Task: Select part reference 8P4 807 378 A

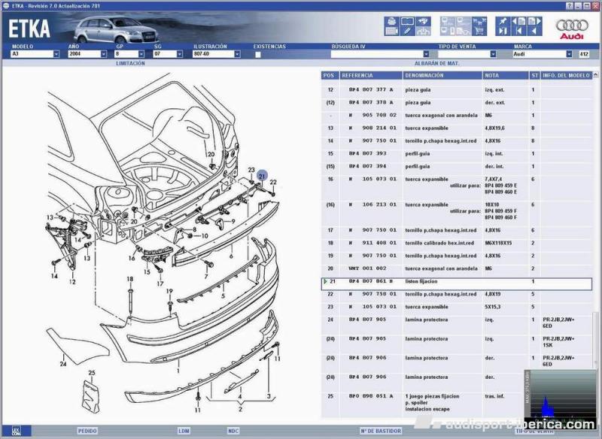Action: (x=371, y=103)
